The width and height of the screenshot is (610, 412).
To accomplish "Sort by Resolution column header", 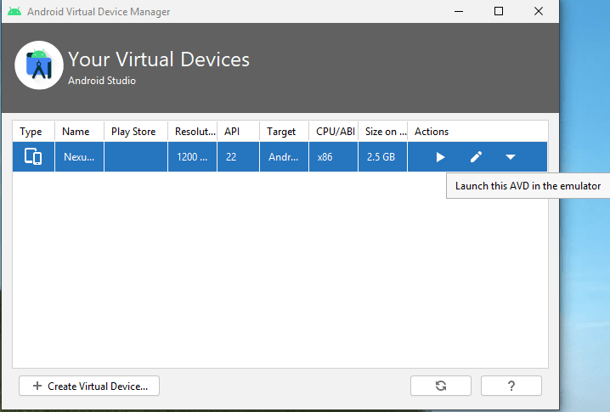I will click(x=193, y=132).
